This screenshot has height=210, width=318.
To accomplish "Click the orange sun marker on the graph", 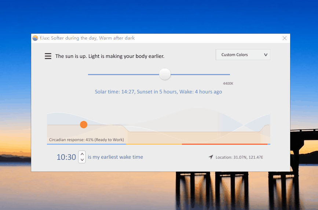I will (x=84, y=125).
